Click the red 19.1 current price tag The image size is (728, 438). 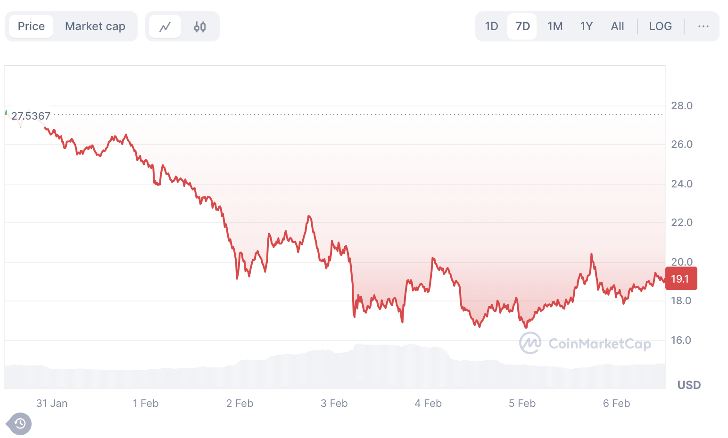[x=680, y=279]
